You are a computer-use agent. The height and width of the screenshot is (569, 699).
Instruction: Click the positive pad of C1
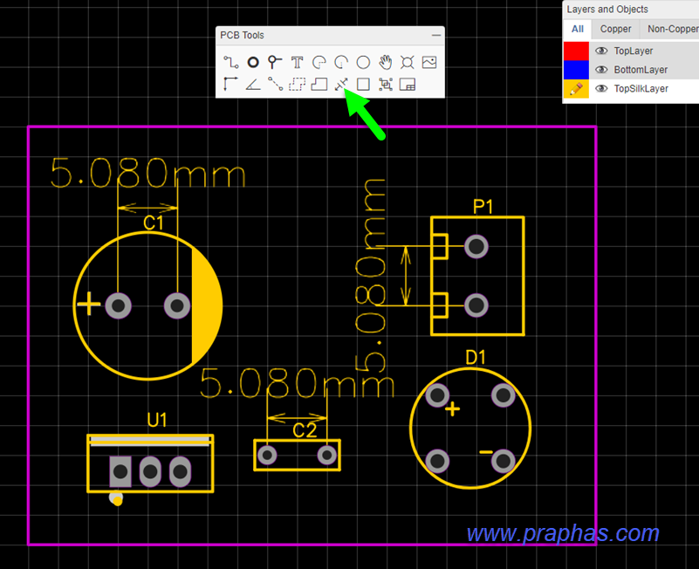(118, 306)
